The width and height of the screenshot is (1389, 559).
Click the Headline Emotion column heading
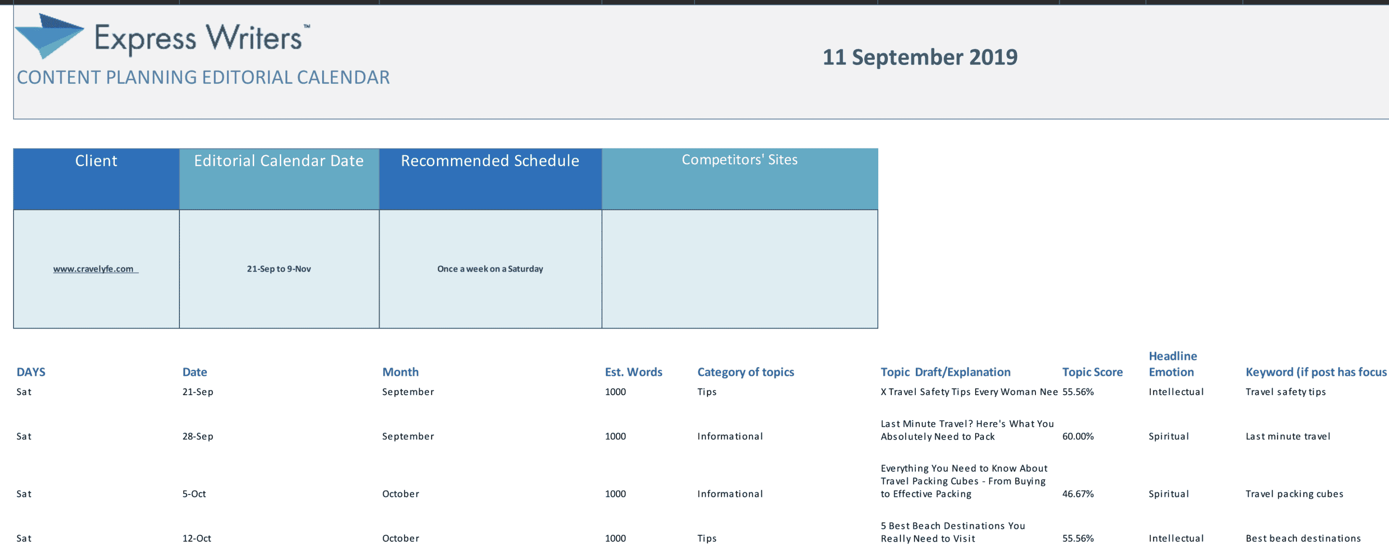1173,364
